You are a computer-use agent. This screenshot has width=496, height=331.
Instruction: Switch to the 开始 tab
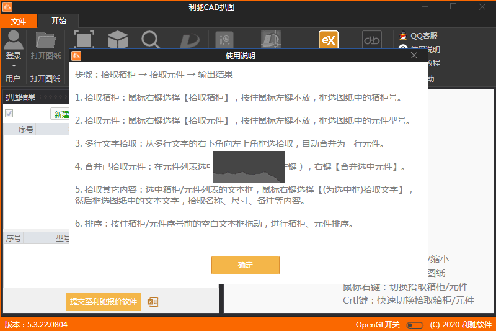[x=58, y=21]
